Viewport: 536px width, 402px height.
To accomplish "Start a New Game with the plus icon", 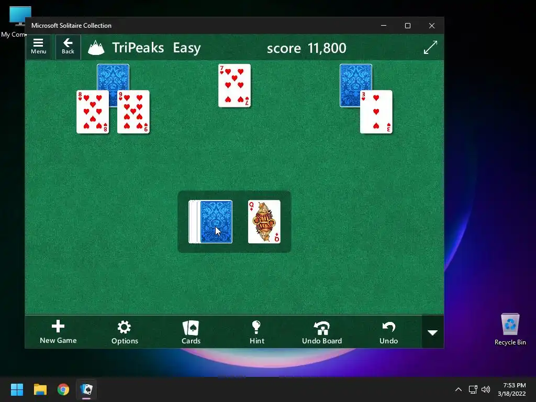I will [x=58, y=331].
